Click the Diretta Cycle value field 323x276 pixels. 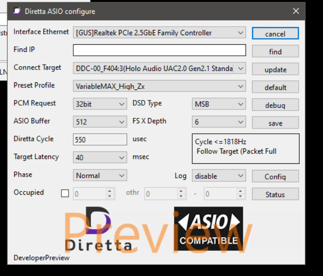coord(100,140)
